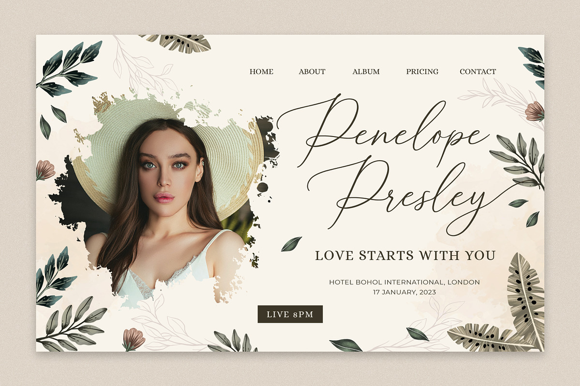580x386 pixels.
Task: Click the straw sun hat in photo
Action: [x=169, y=140]
